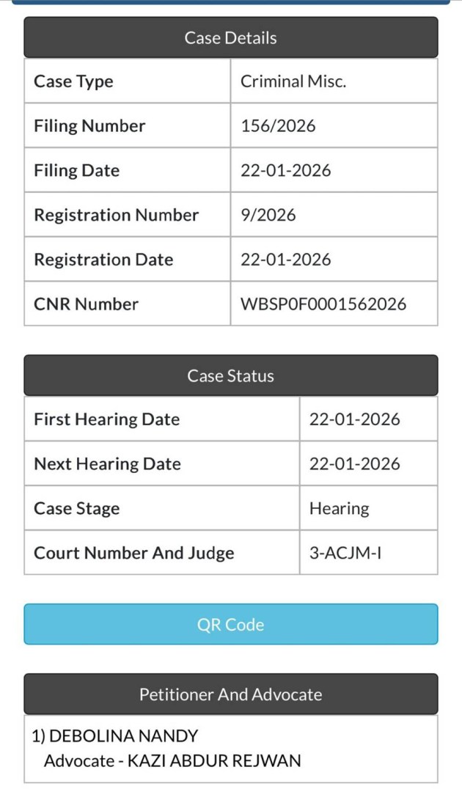Click the CNR Number value WBSP0F0001562026

tap(323, 304)
